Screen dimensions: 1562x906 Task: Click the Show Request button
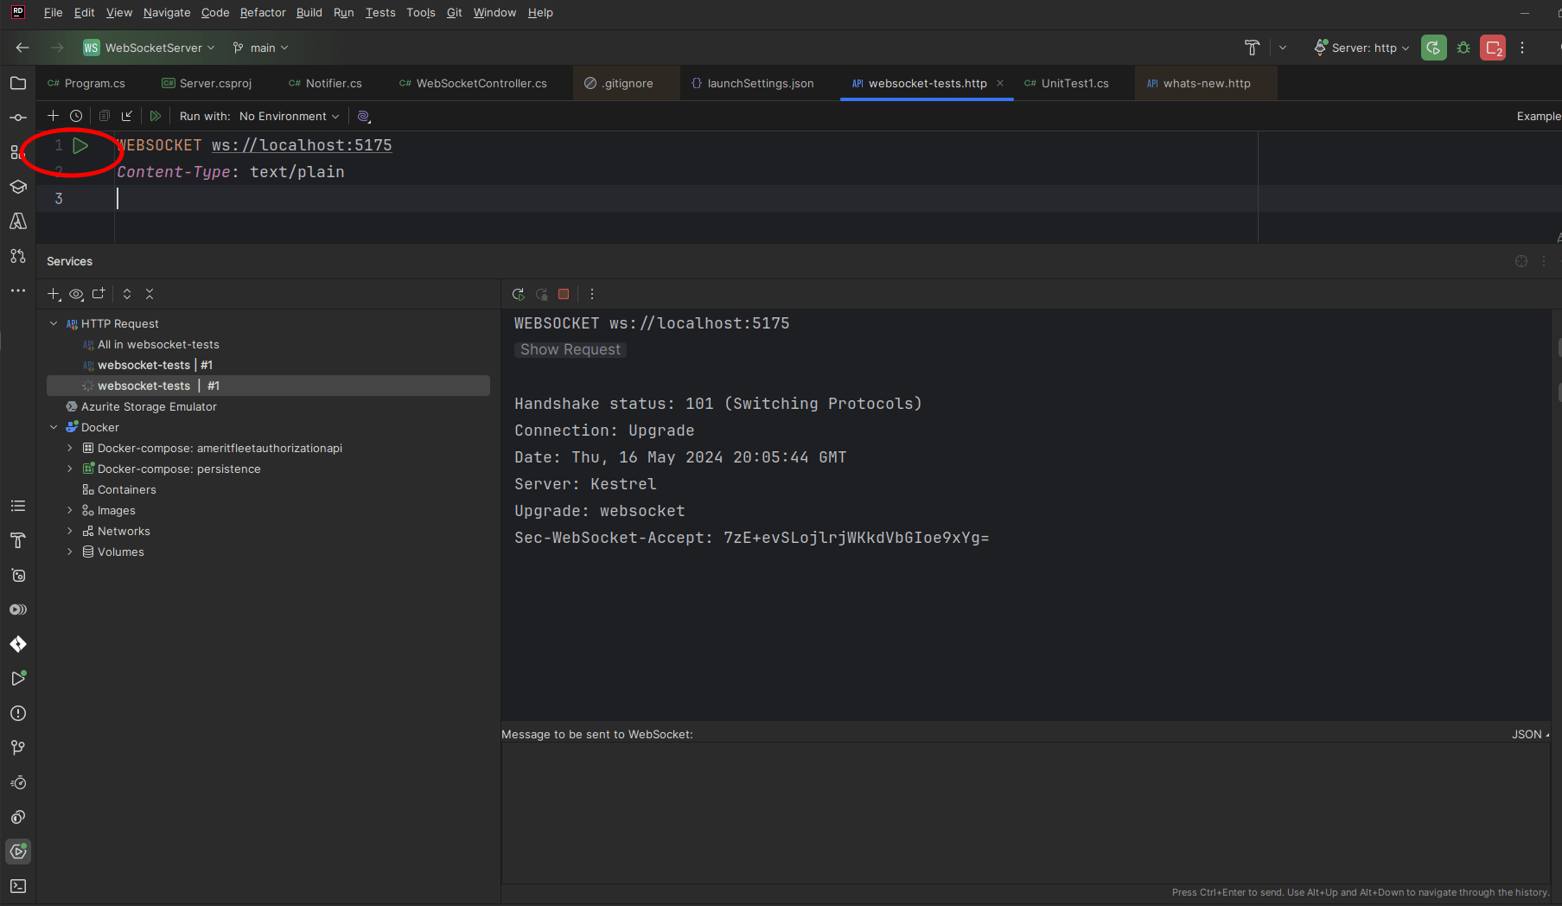pos(571,349)
